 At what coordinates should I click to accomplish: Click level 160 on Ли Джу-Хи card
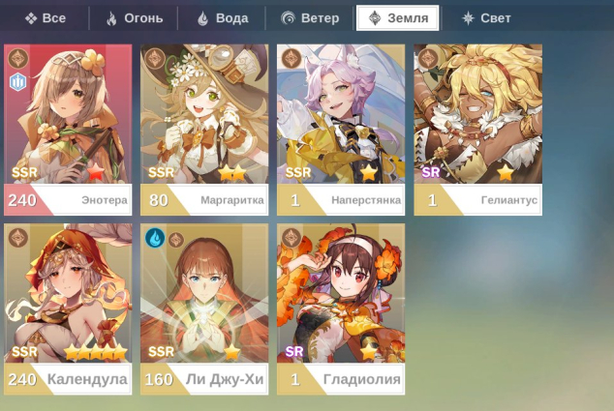(159, 379)
